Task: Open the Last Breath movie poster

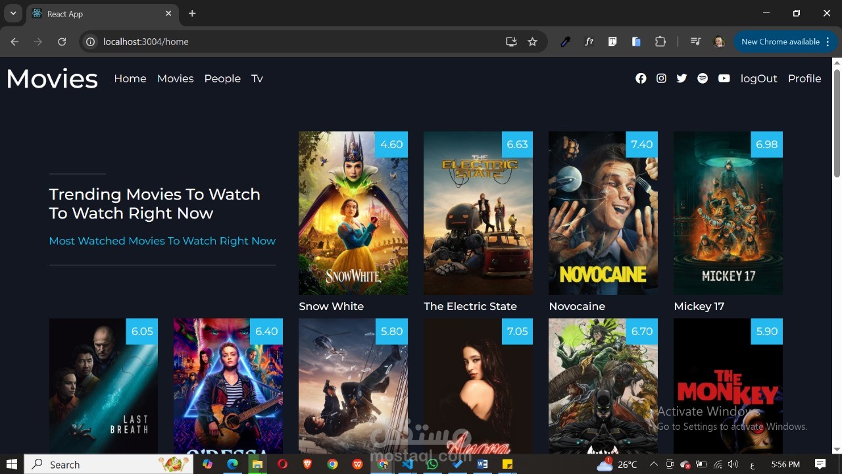Action: (x=103, y=386)
